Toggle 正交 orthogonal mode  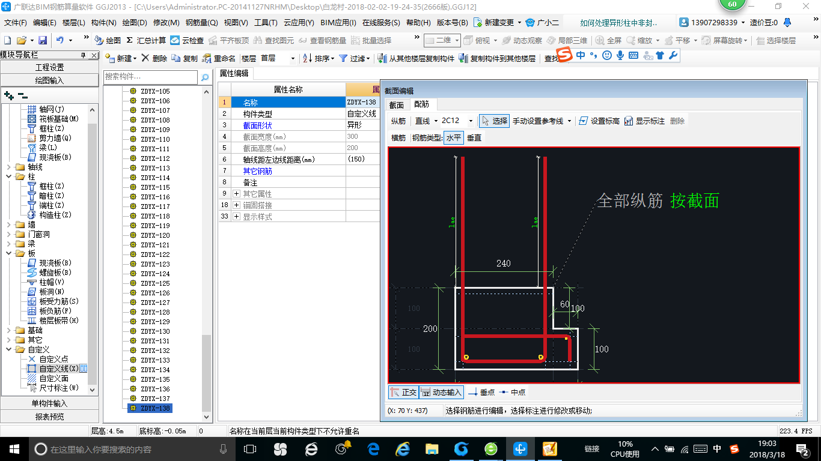pos(403,392)
